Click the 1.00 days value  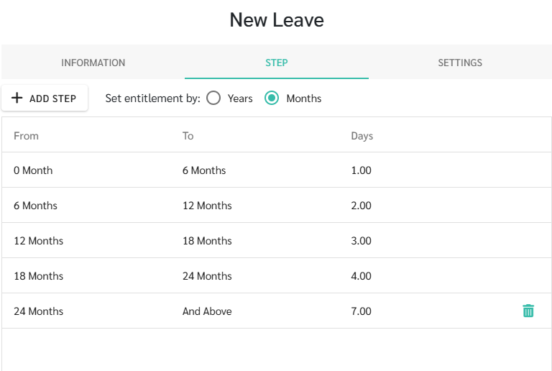pos(361,170)
